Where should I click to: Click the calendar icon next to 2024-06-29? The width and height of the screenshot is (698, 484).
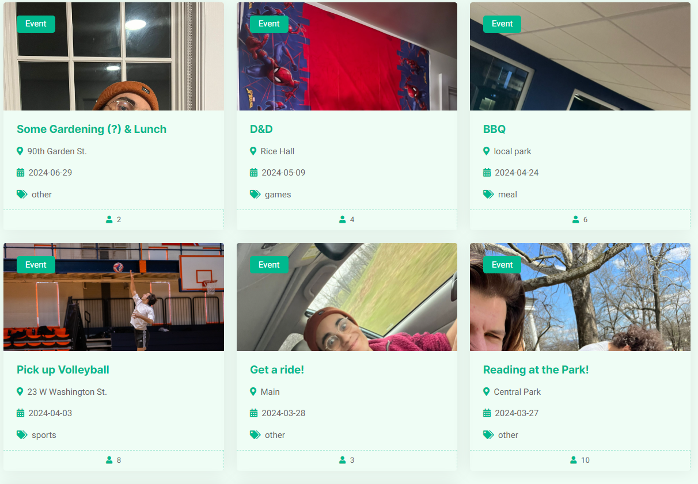coord(21,173)
